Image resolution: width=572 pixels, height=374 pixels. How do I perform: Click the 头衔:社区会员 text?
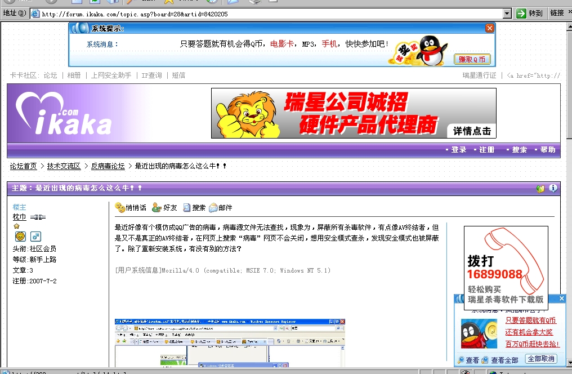tap(34, 249)
